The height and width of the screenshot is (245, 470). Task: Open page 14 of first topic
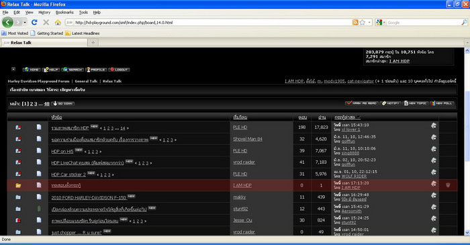[123, 128]
